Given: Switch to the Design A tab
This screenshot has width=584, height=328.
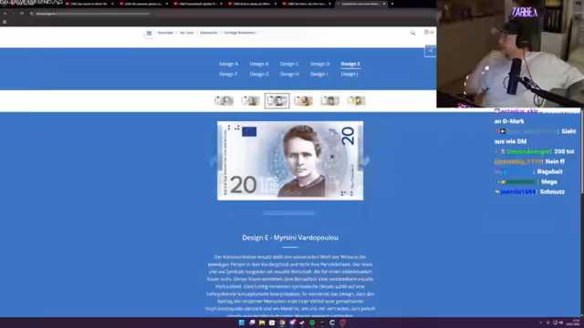Looking at the screenshot, I should tap(229, 64).
